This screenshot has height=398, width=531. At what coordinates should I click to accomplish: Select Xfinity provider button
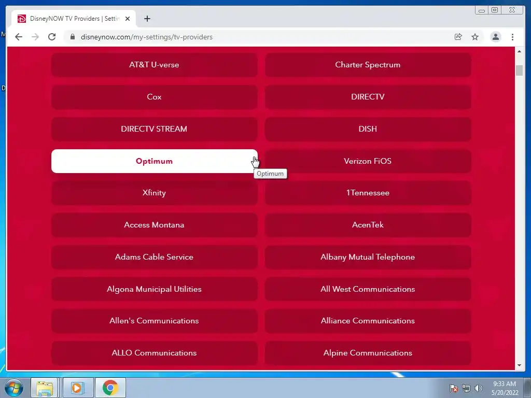154,193
